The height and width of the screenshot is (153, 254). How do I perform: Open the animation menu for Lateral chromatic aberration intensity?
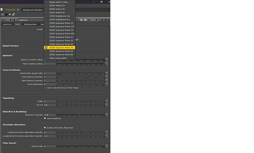pos(107,132)
